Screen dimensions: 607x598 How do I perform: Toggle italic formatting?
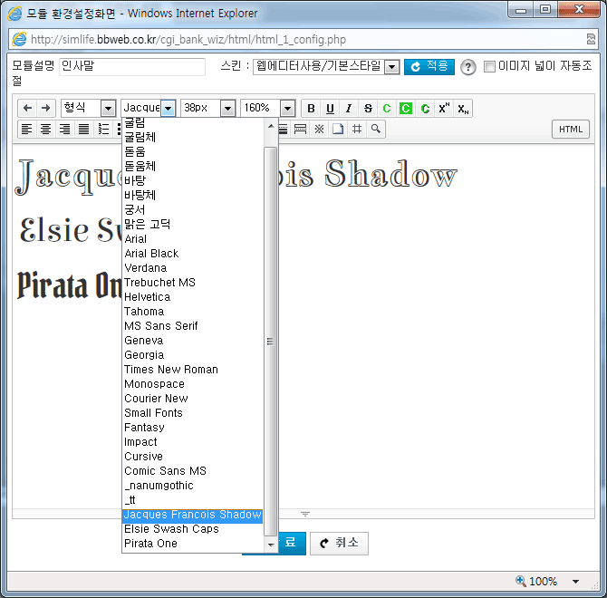(349, 109)
